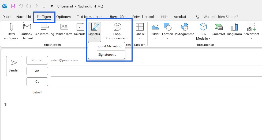262x140 pixels.
Task: Click the Cc button
Action: pyautogui.click(x=37, y=82)
